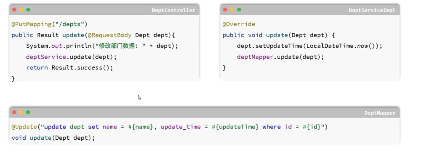Click the "public Result" text in DeptController

pos(35,35)
